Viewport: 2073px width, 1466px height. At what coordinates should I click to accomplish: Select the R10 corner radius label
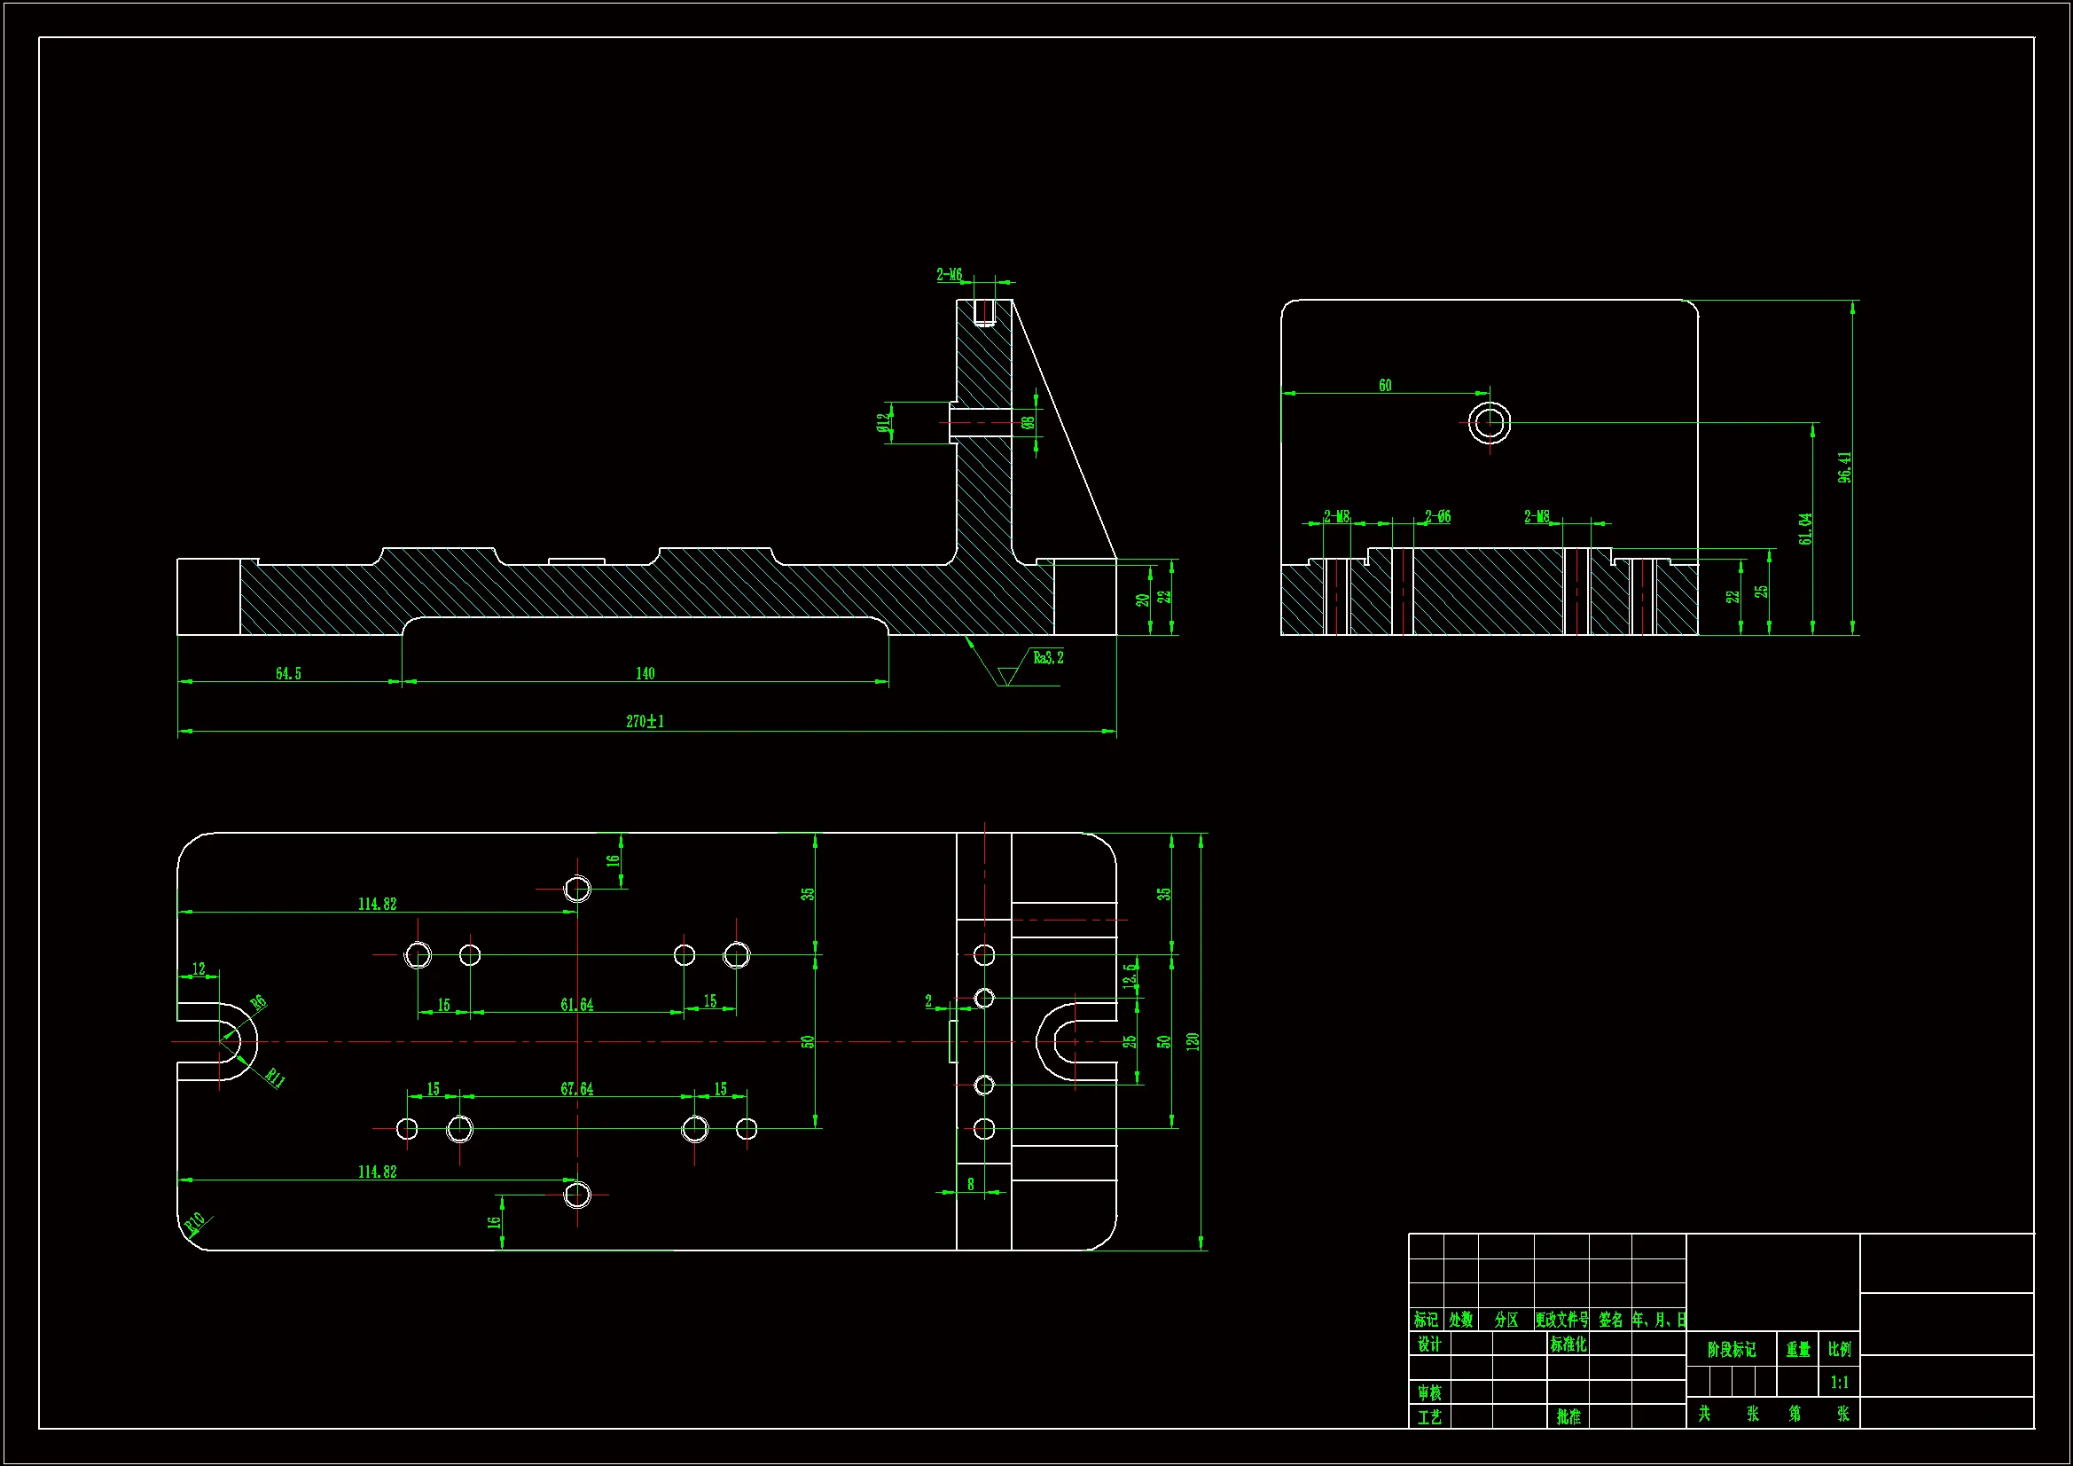[194, 1223]
